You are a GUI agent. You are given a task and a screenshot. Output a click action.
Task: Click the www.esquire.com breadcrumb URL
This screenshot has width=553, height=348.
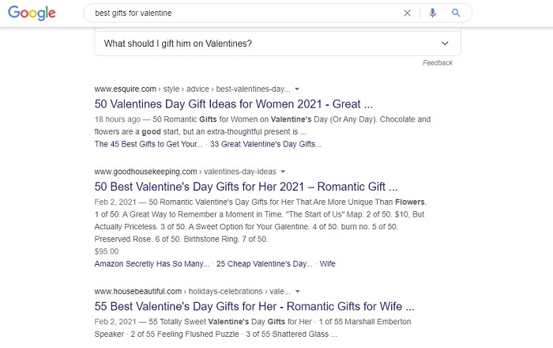125,89
